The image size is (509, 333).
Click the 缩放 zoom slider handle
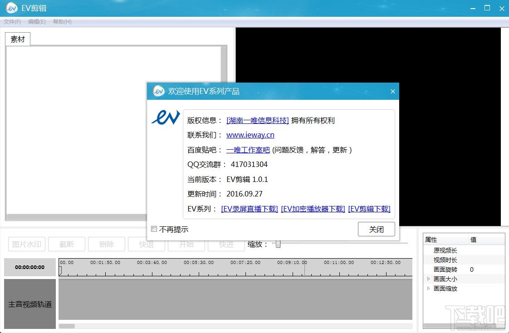tap(278, 244)
